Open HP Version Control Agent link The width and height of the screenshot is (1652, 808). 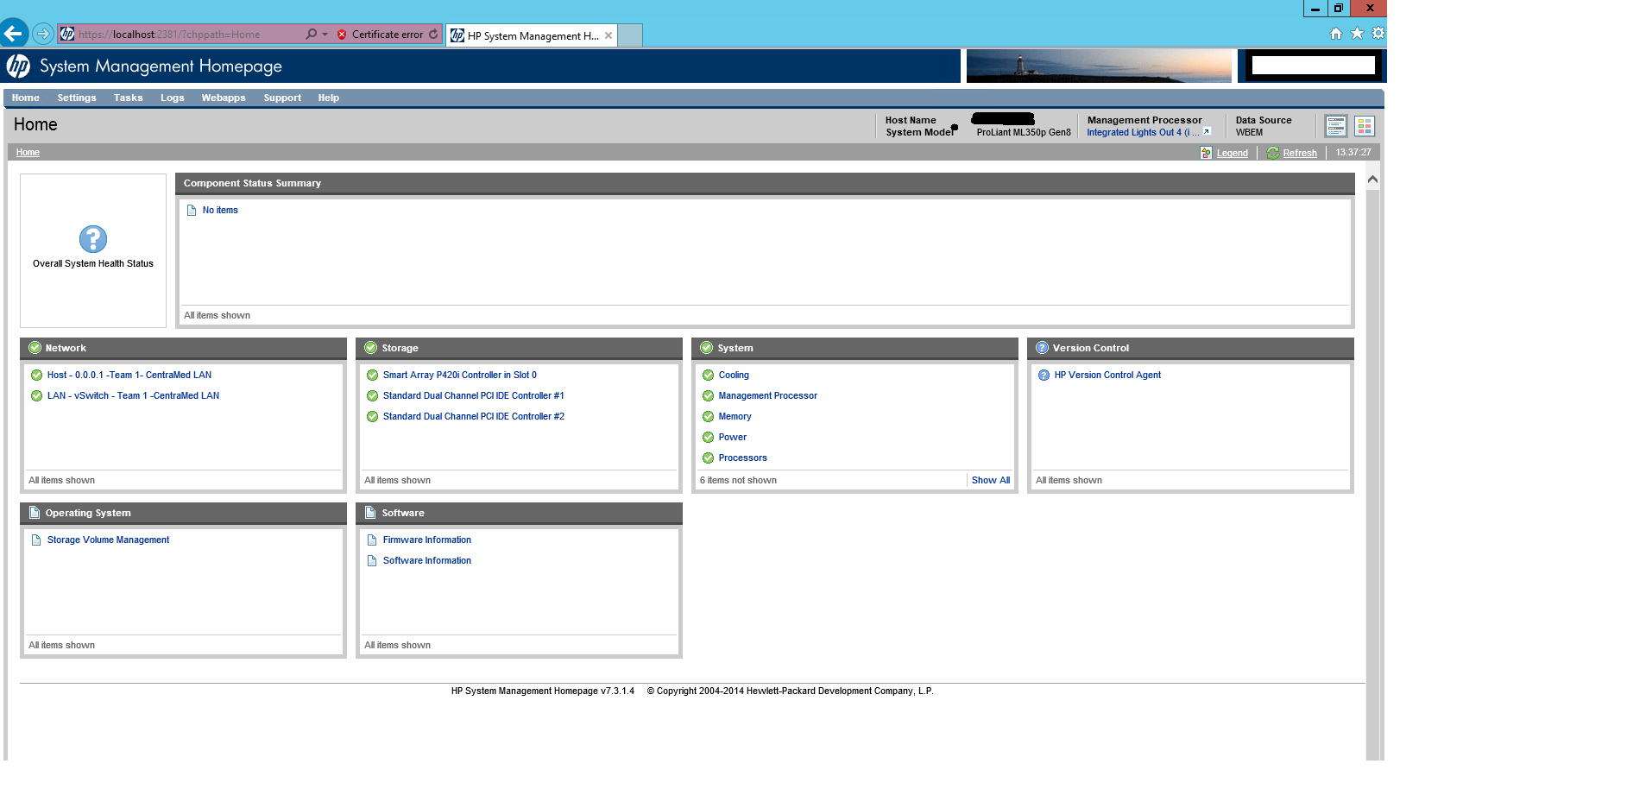point(1107,376)
